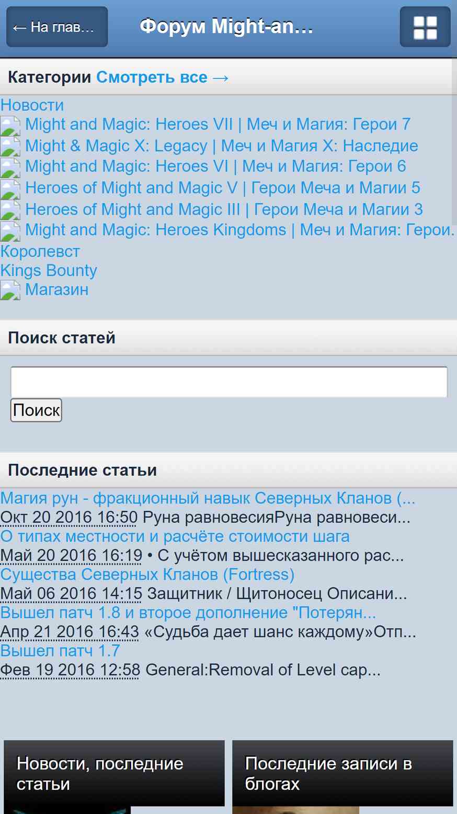Open the Kings Bounty category link

click(x=49, y=271)
